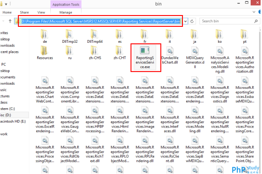262x174 pixels.
Task: Select Microsoft.ReportingServices.RPLRendering.dll file
Action: coord(145,149)
